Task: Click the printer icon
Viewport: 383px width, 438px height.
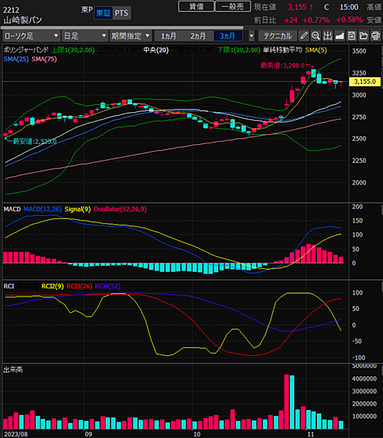Action: (376, 36)
